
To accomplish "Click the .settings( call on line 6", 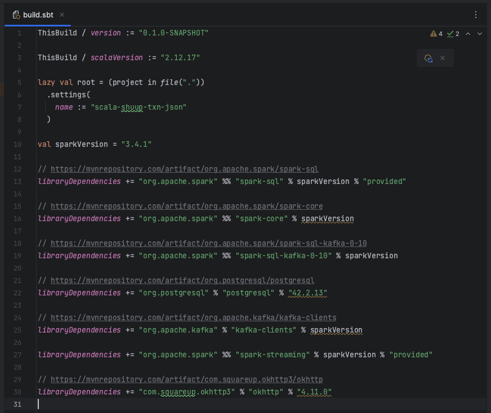I will click(x=69, y=95).
